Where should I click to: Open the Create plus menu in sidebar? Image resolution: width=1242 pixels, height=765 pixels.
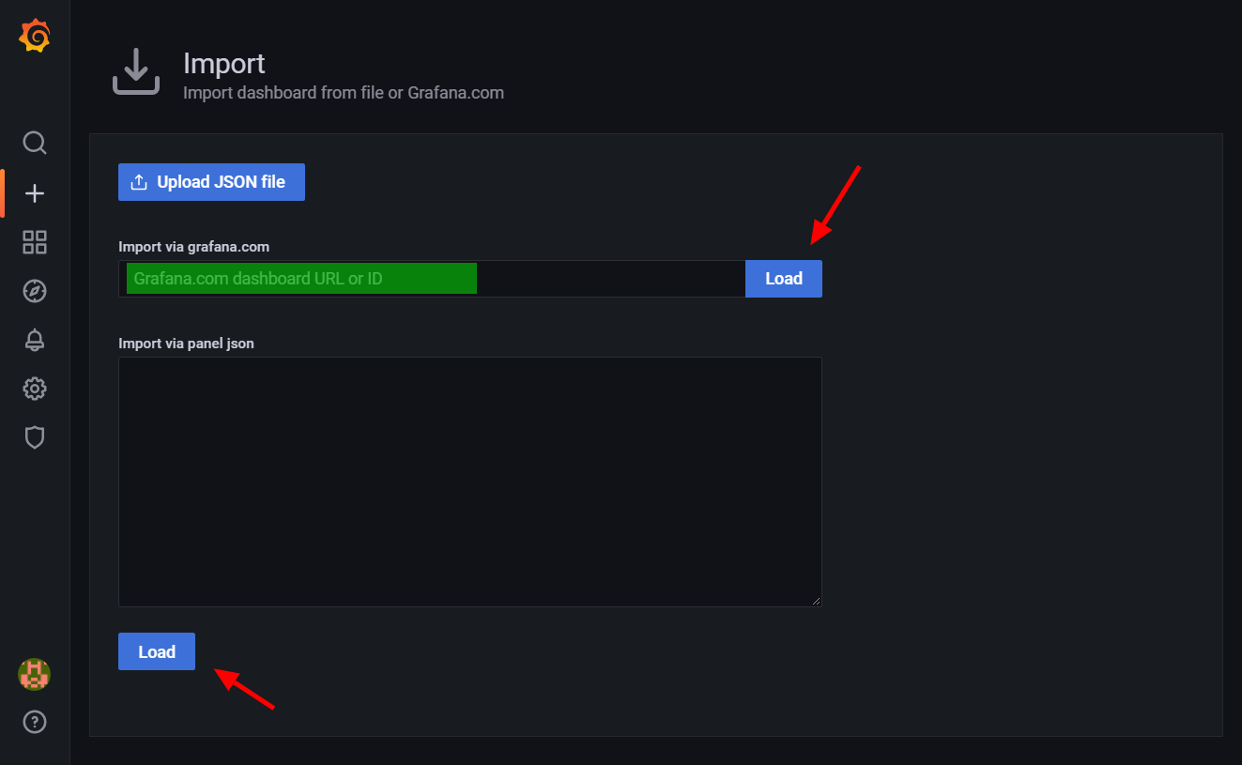coord(35,193)
